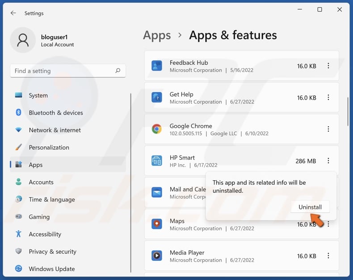Click the Find a setting search box

tap(63, 71)
